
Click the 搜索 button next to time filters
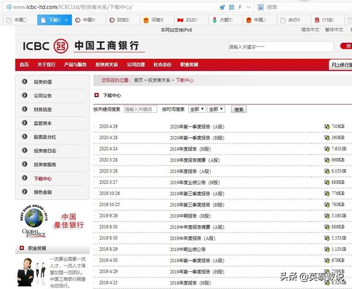pyautogui.click(x=239, y=109)
